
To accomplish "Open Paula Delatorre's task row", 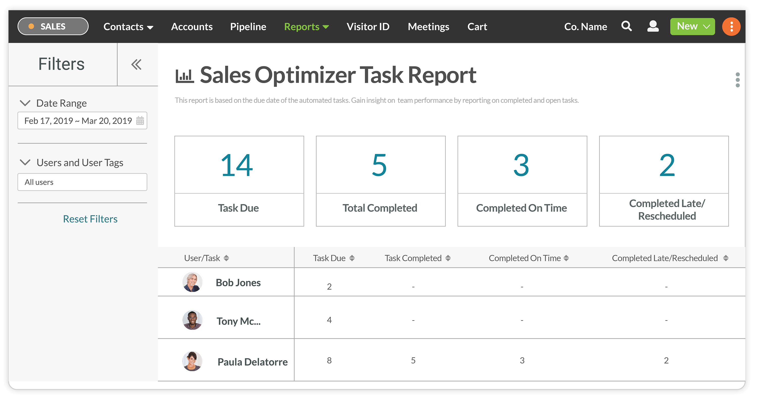I will (252, 362).
